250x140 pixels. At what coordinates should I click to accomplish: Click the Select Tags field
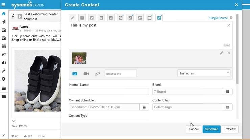(x=187, y=107)
